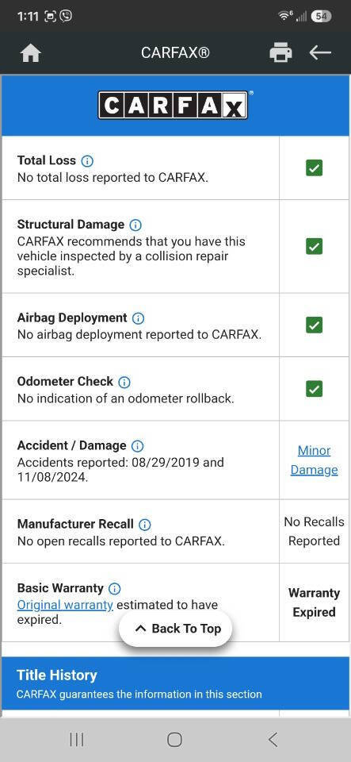Click the Total Loss green checkmark

(x=314, y=168)
